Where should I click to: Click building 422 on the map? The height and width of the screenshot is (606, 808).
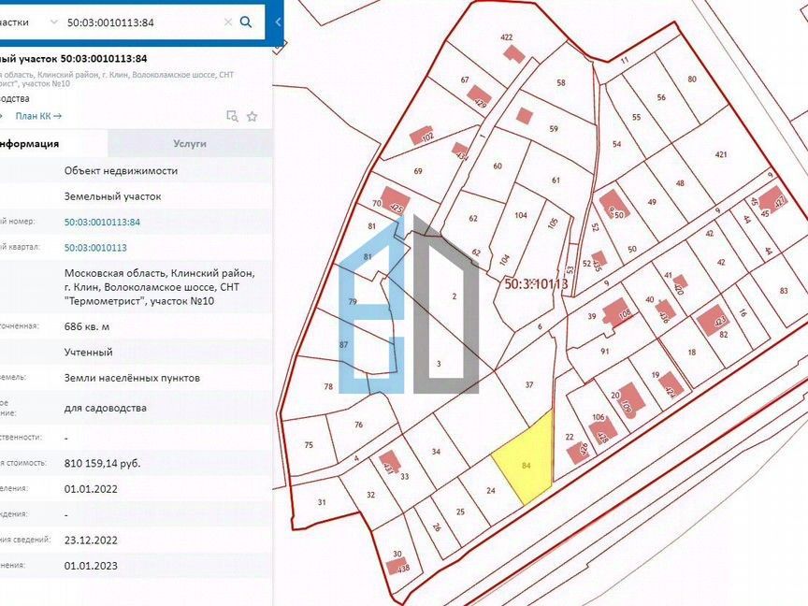[x=512, y=53]
